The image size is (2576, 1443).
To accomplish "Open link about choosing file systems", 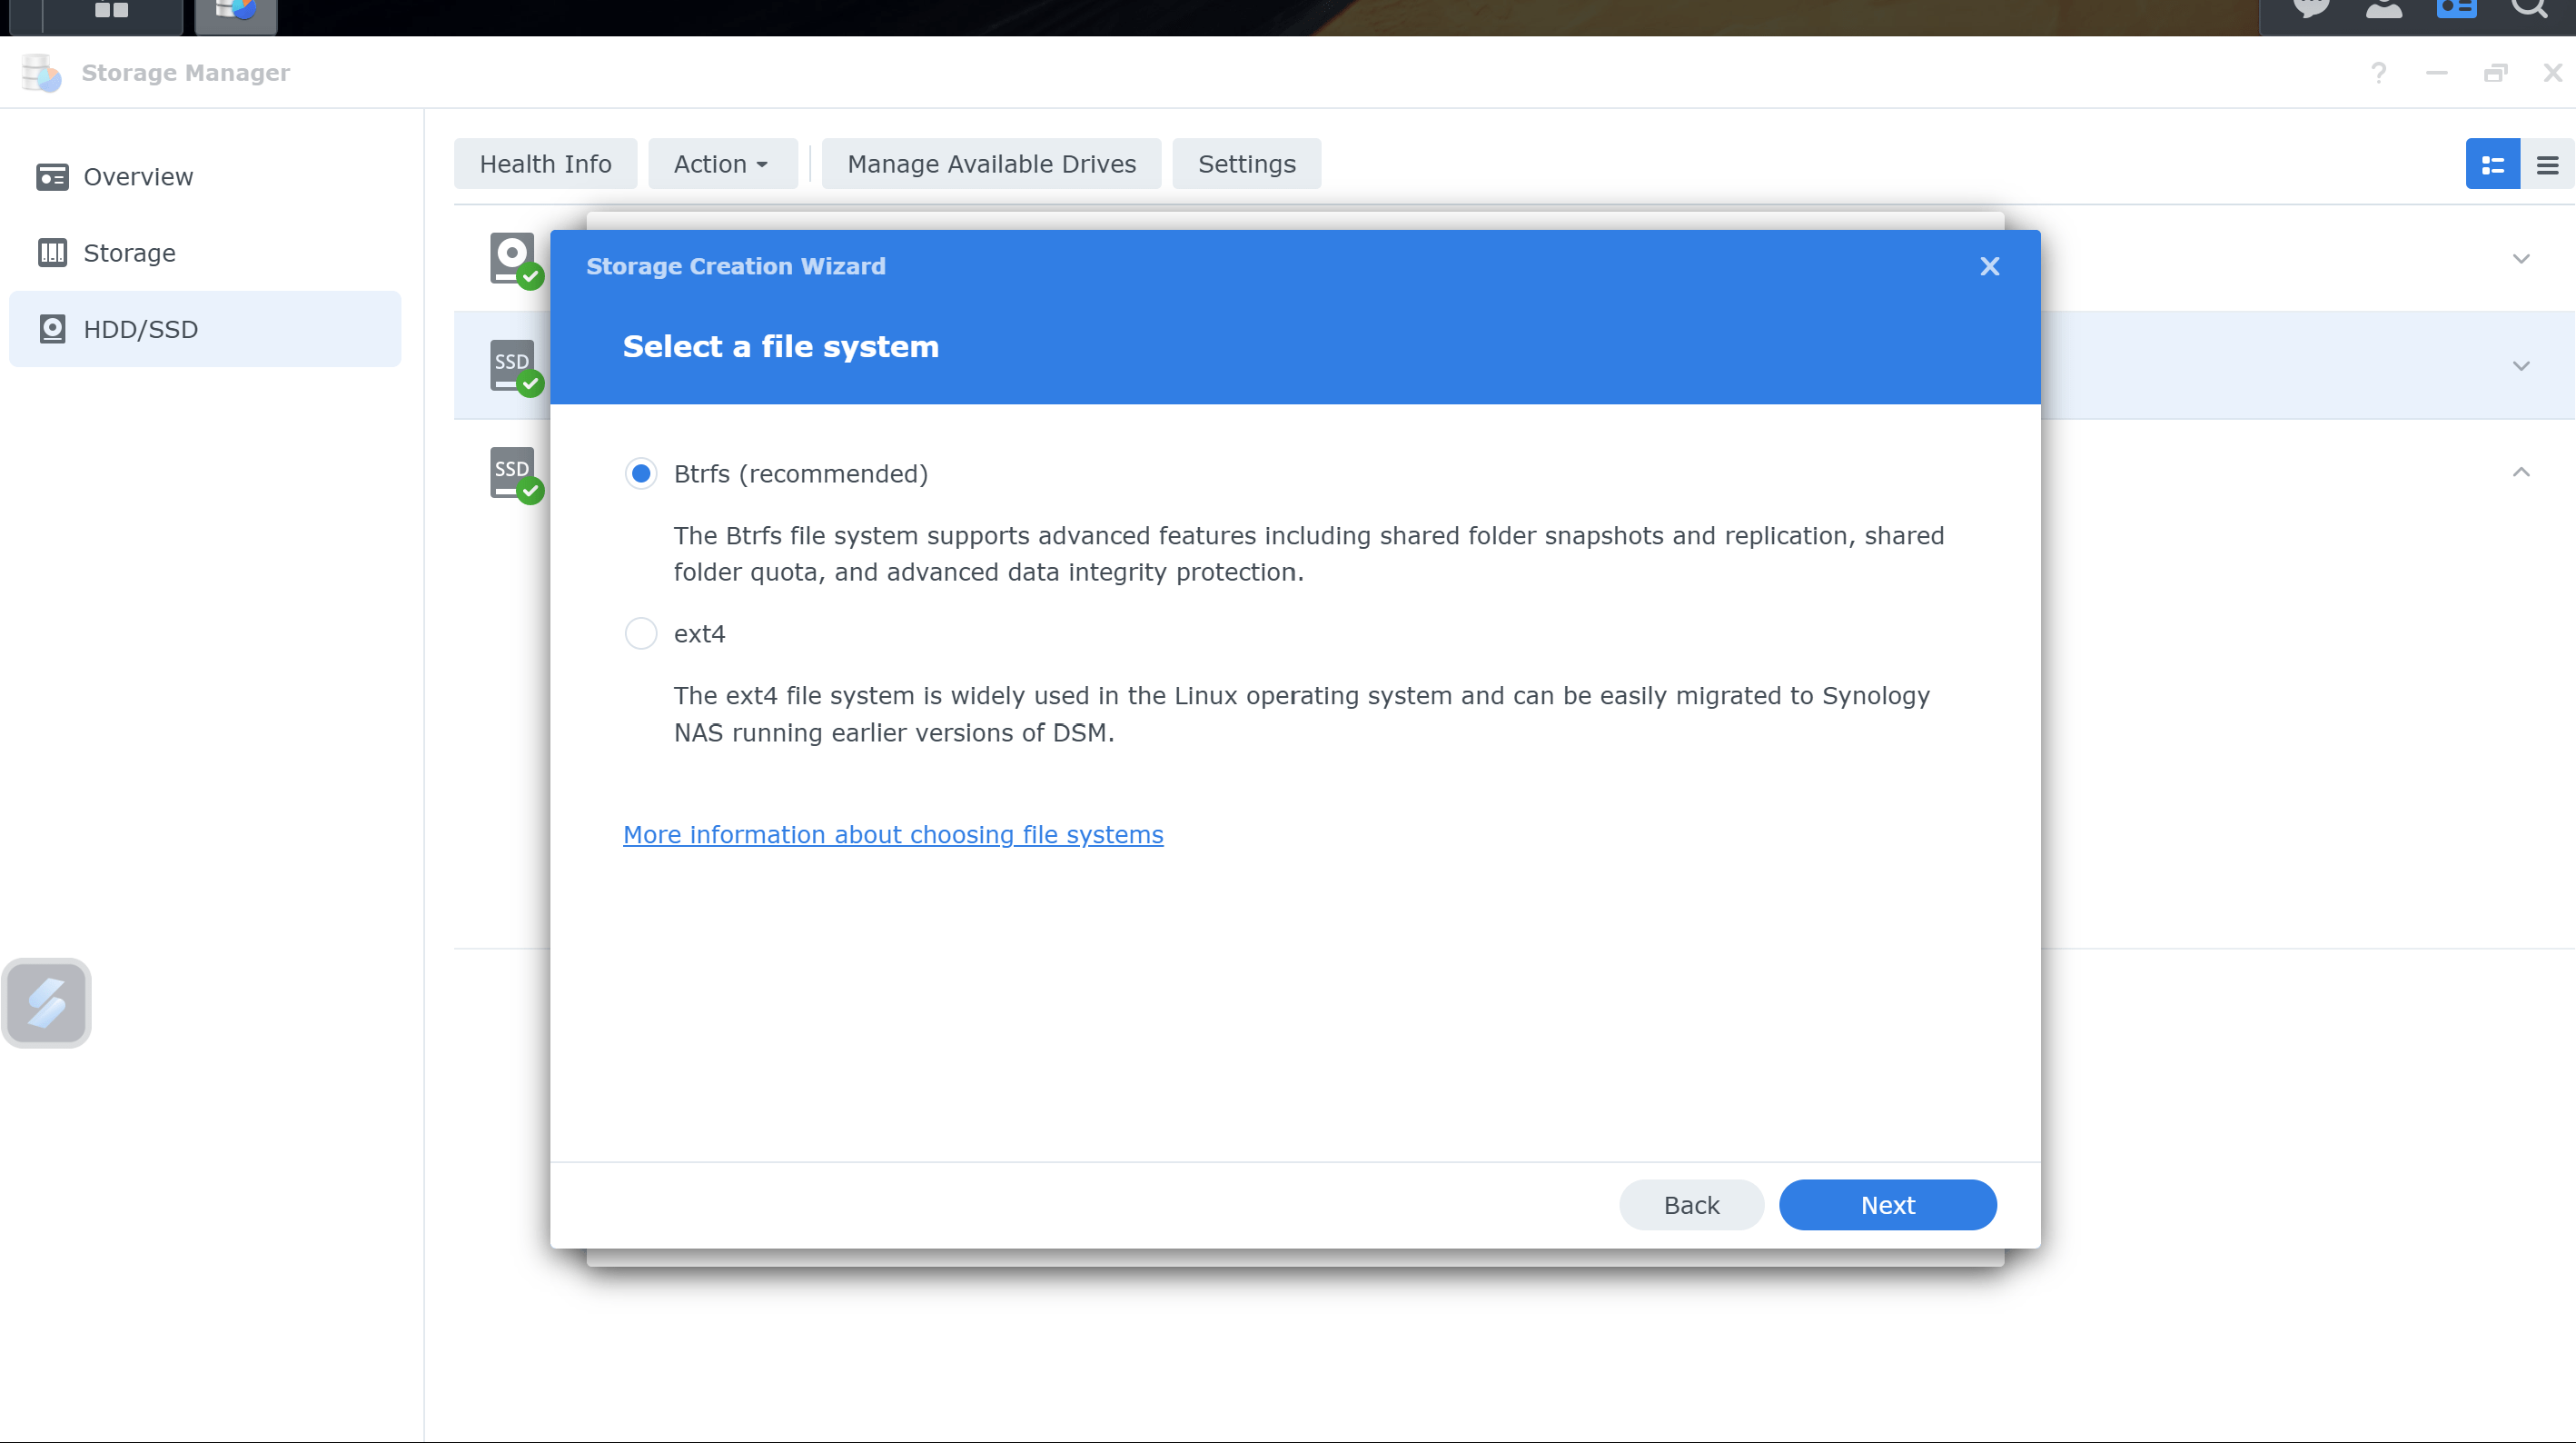I will pyautogui.click(x=893, y=834).
